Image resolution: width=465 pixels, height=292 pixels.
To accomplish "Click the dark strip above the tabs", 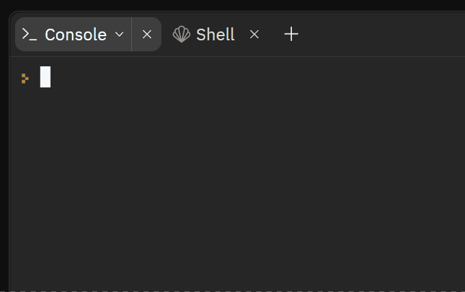I will click(232, 5).
